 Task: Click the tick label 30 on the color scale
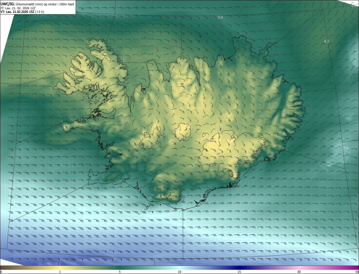299,272
